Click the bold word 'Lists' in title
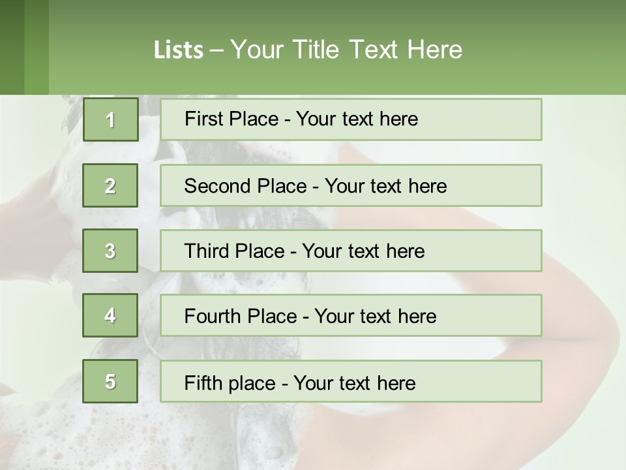Image resolution: width=626 pixels, height=470 pixels. 179,50
